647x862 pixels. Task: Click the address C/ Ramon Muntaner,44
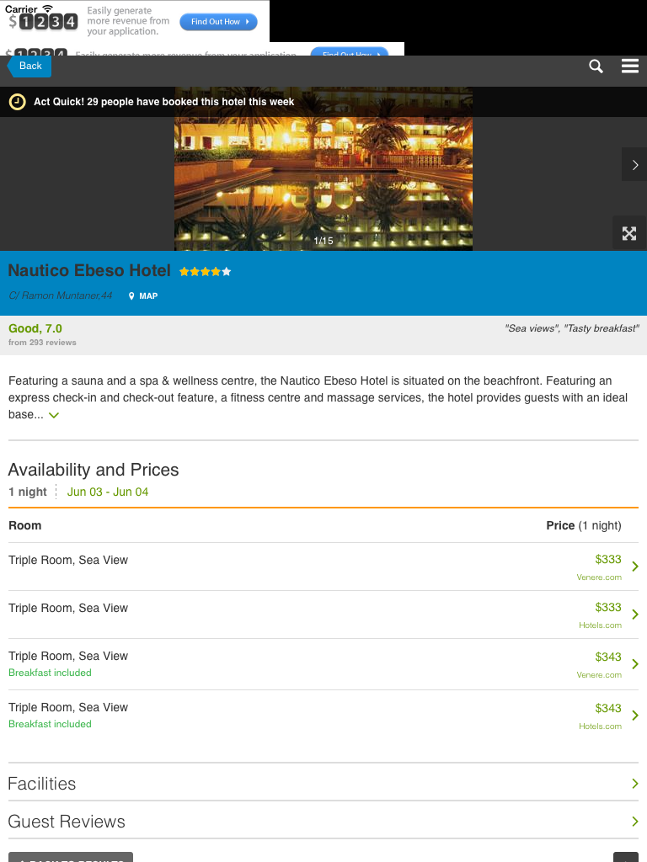(x=60, y=295)
